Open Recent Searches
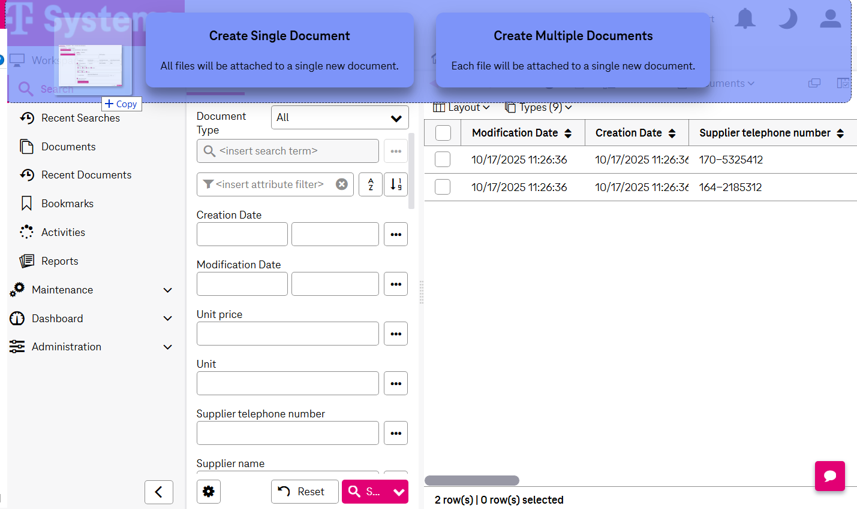The width and height of the screenshot is (857, 509). [x=80, y=118]
